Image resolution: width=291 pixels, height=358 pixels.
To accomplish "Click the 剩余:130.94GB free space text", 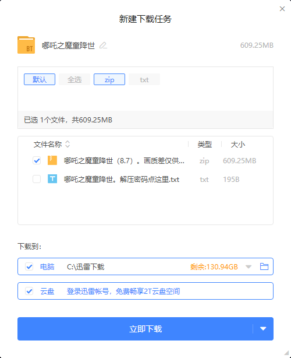I will (214, 266).
